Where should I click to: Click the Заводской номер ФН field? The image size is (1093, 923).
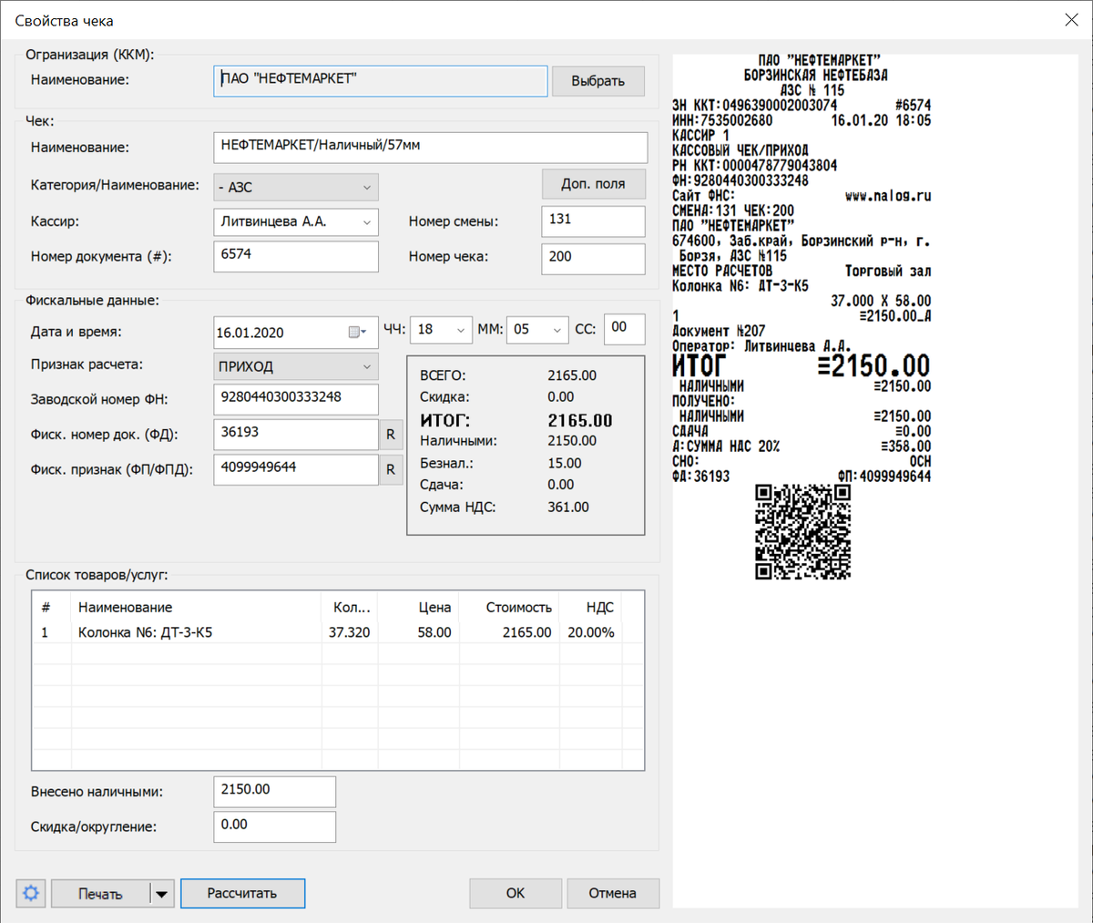click(296, 399)
